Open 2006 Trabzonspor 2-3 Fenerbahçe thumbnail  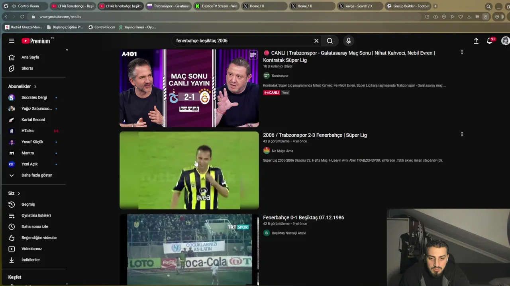(189, 170)
